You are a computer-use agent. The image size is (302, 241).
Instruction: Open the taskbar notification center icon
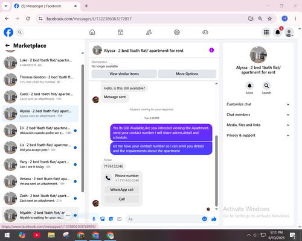293,235
